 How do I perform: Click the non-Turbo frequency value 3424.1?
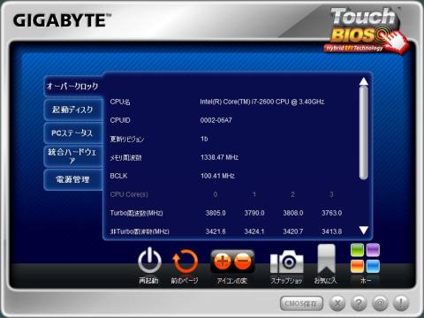pos(254,231)
